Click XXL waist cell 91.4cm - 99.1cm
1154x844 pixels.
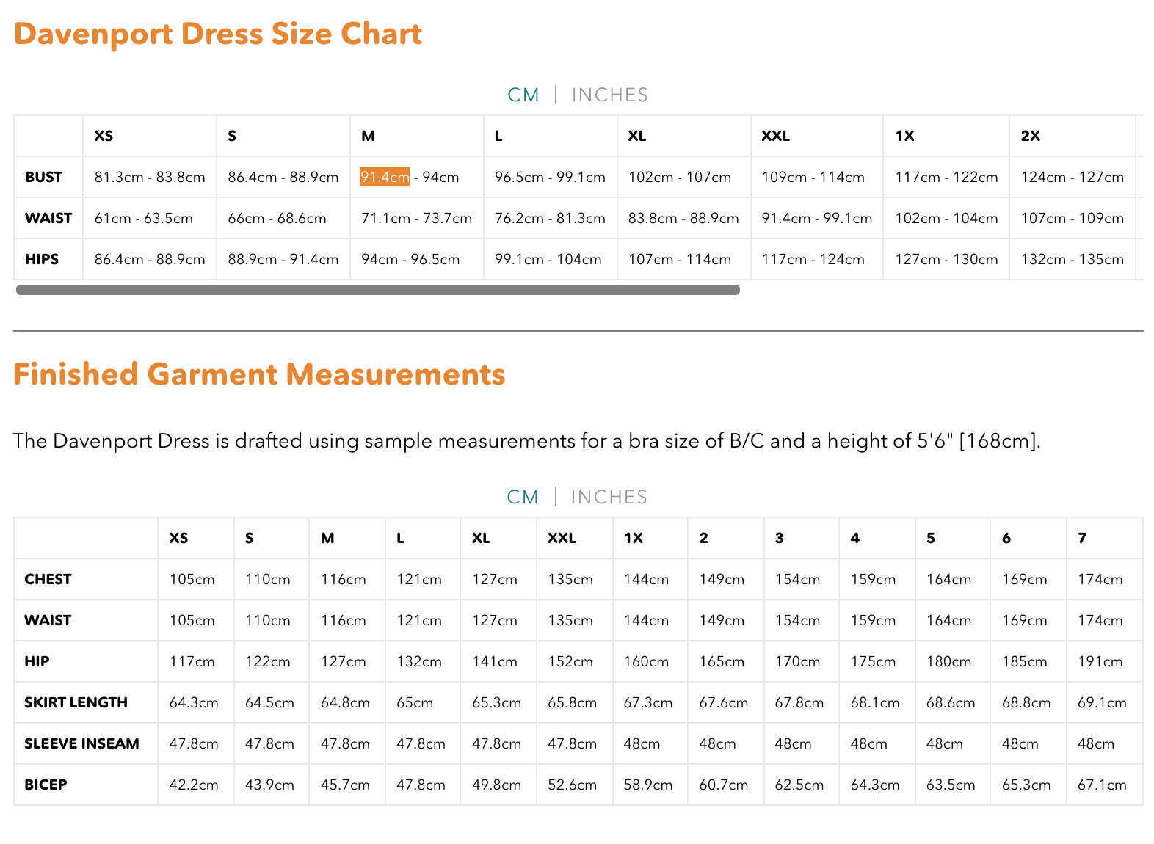817,218
